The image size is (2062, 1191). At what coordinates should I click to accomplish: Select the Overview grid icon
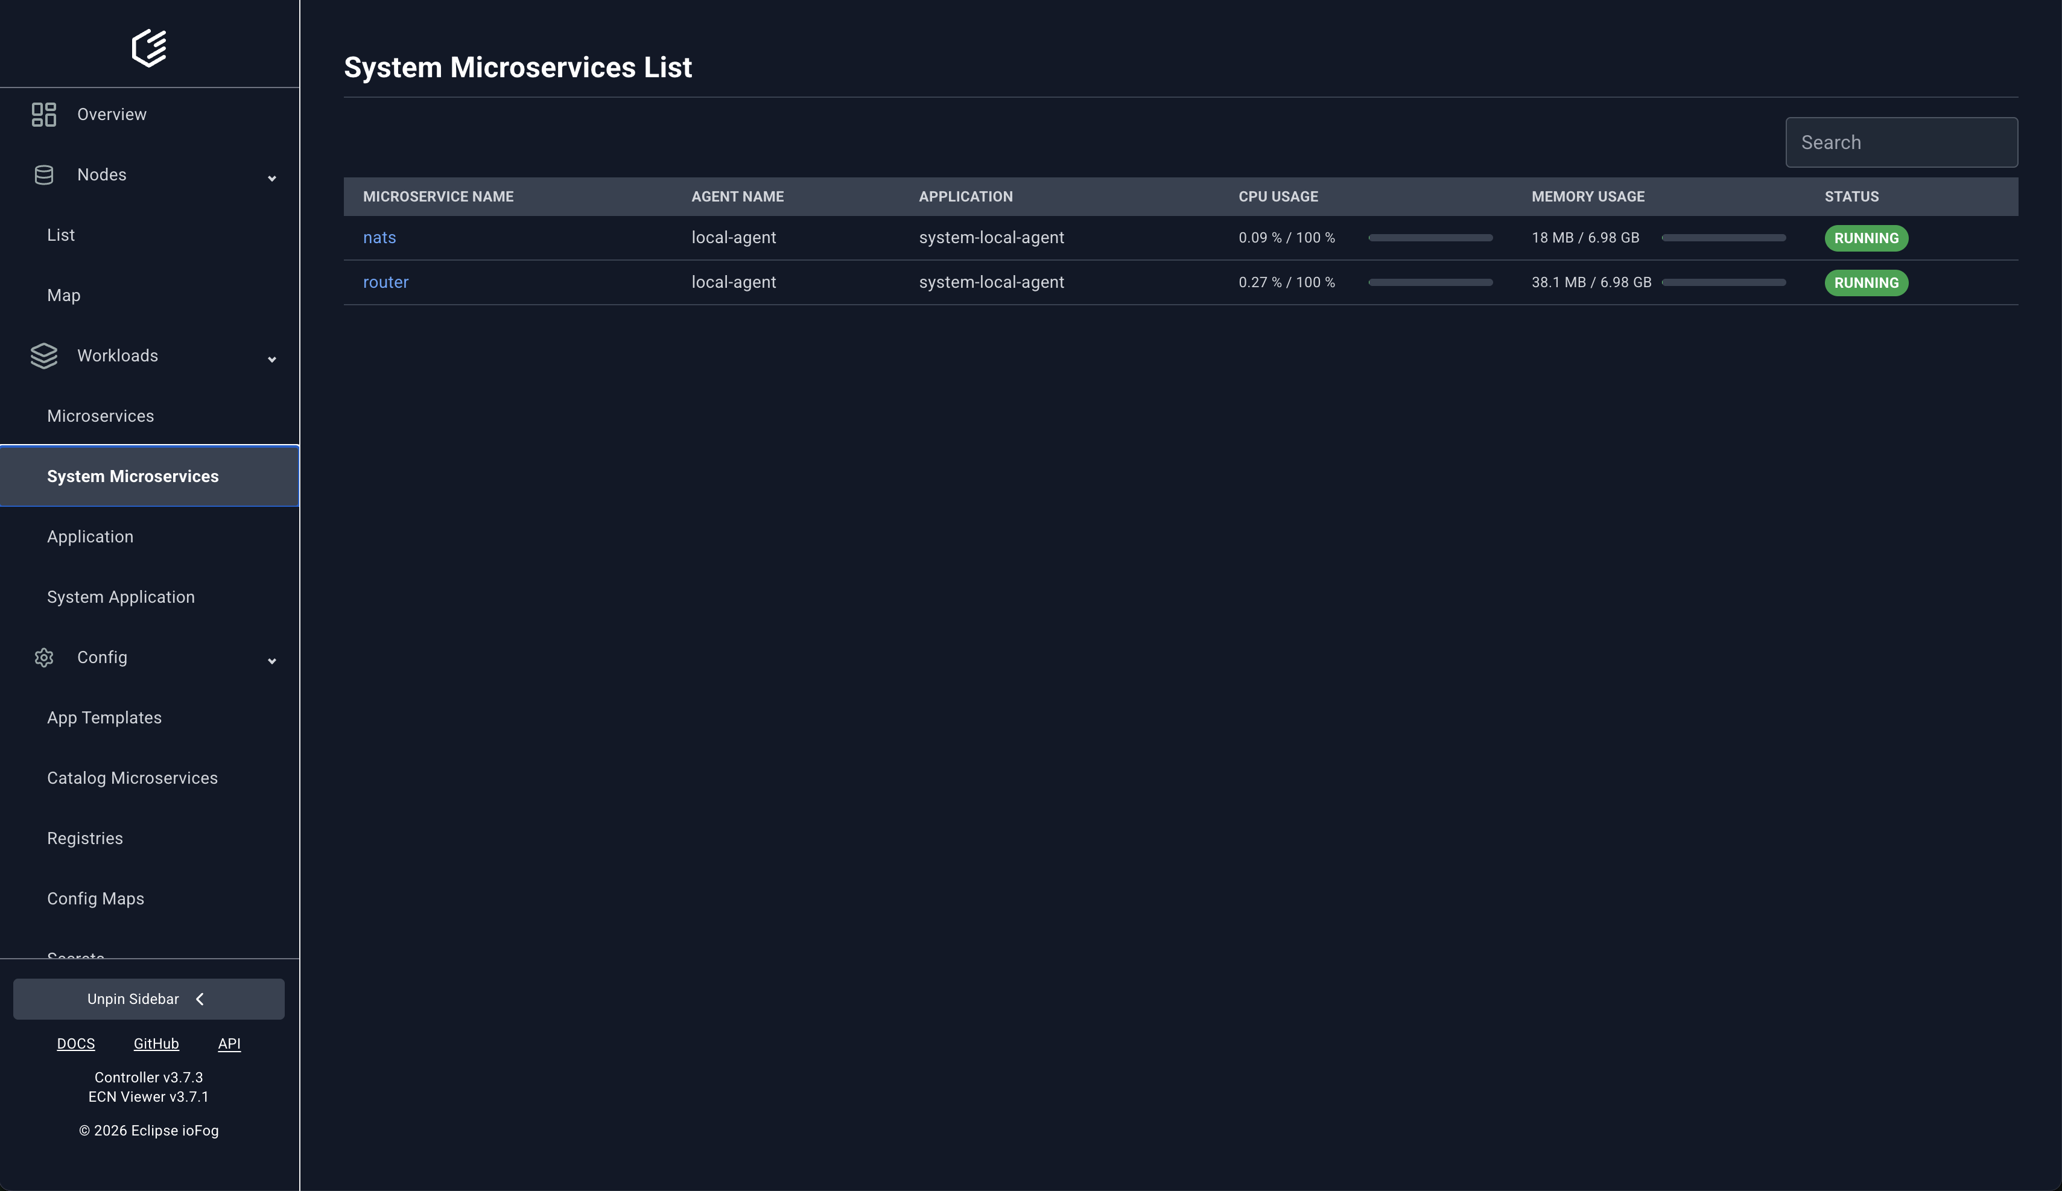pos(43,113)
